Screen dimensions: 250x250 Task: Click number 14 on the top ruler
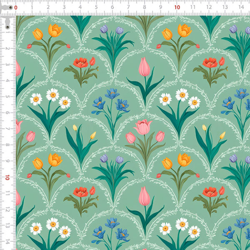point(241,7)
